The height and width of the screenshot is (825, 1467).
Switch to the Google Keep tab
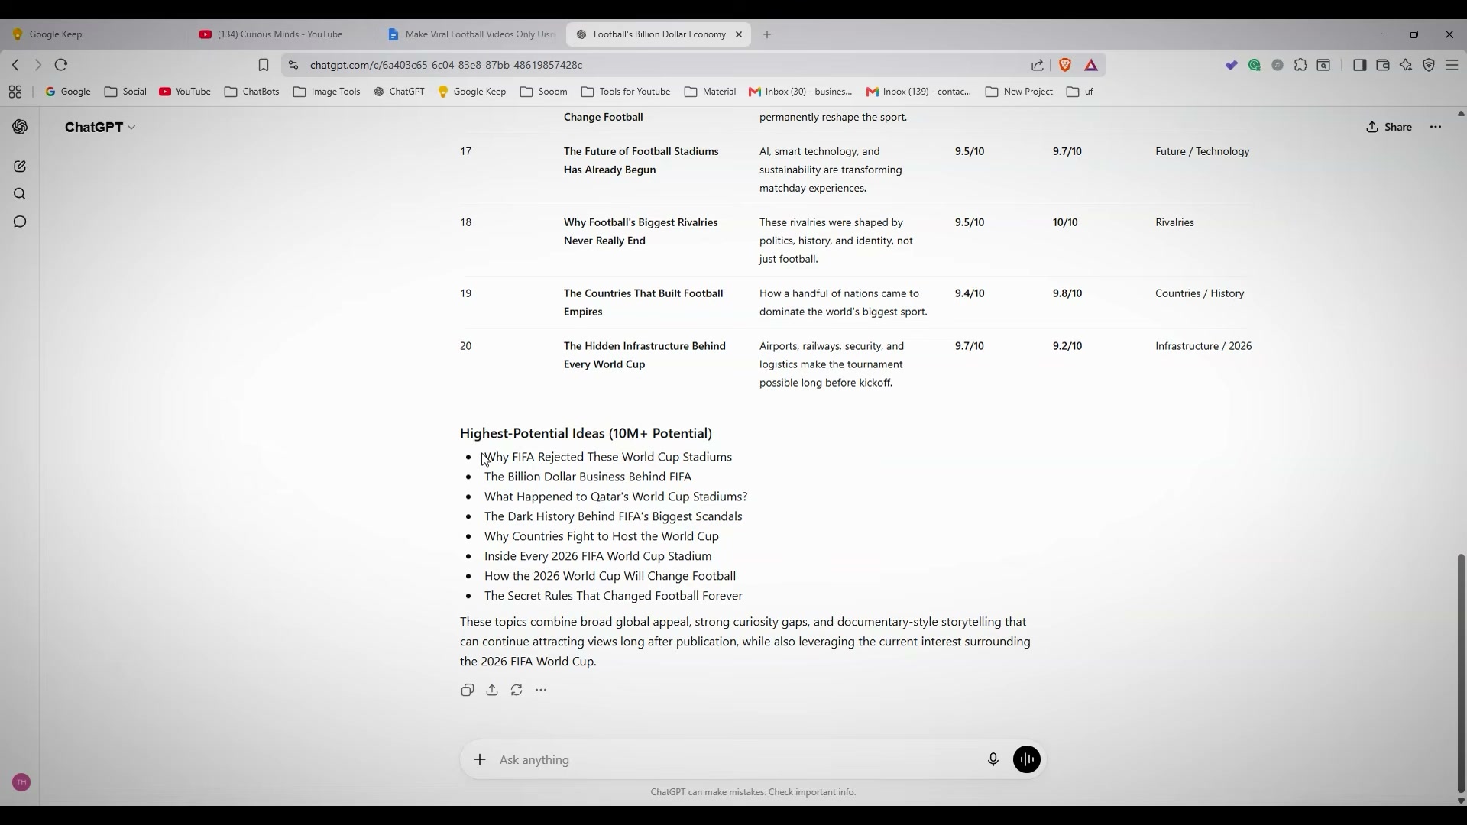pyautogui.click(x=94, y=34)
